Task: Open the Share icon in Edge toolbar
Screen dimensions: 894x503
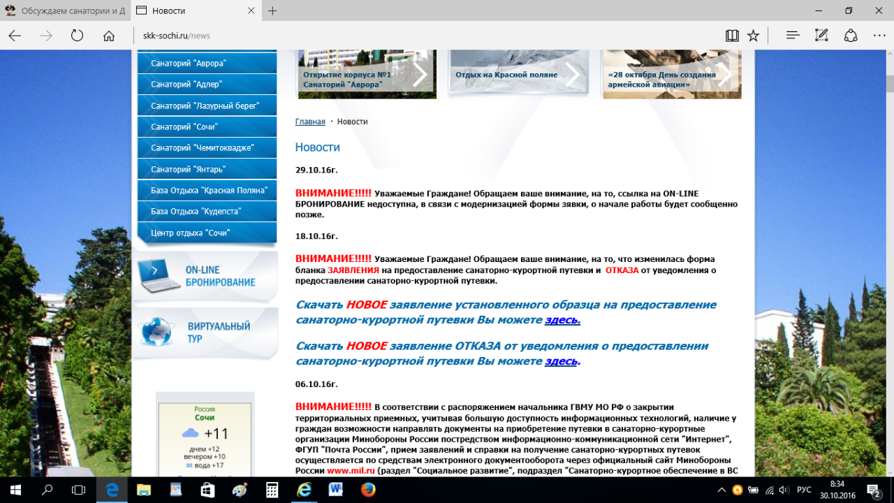Action: (851, 36)
